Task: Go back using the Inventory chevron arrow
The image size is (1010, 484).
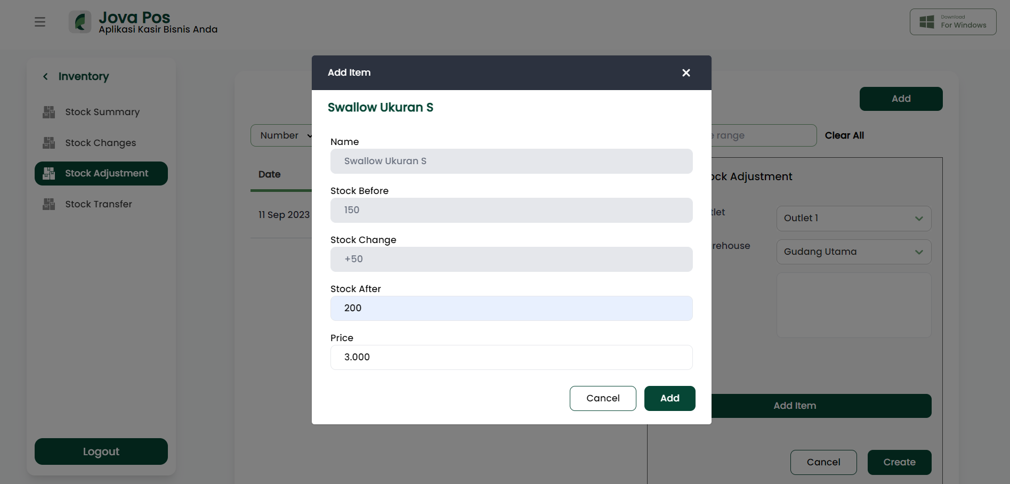Action: tap(45, 77)
